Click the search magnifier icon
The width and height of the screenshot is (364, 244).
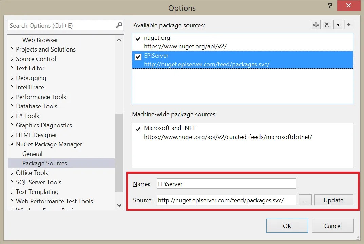coord(119,25)
